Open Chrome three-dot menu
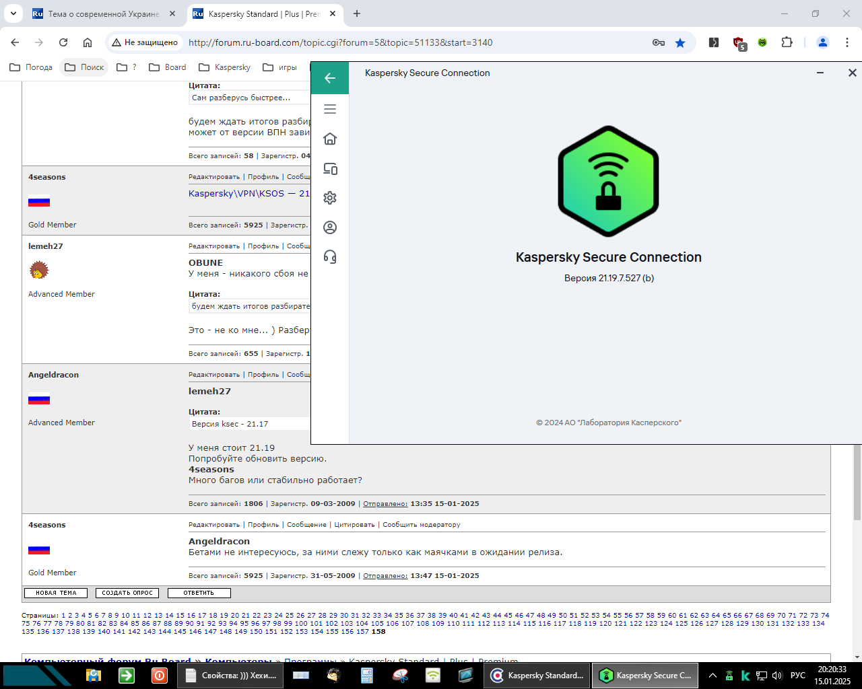862x689 pixels. pos(847,42)
